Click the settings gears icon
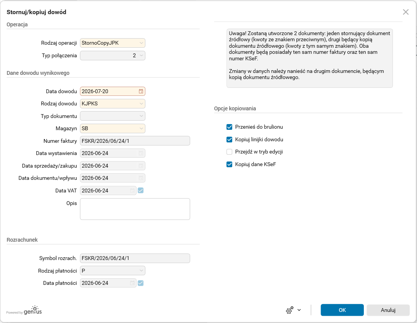 tap(290, 310)
